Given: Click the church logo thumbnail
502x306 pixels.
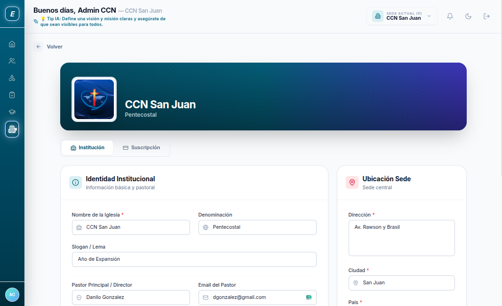Looking at the screenshot, I should pos(94,99).
